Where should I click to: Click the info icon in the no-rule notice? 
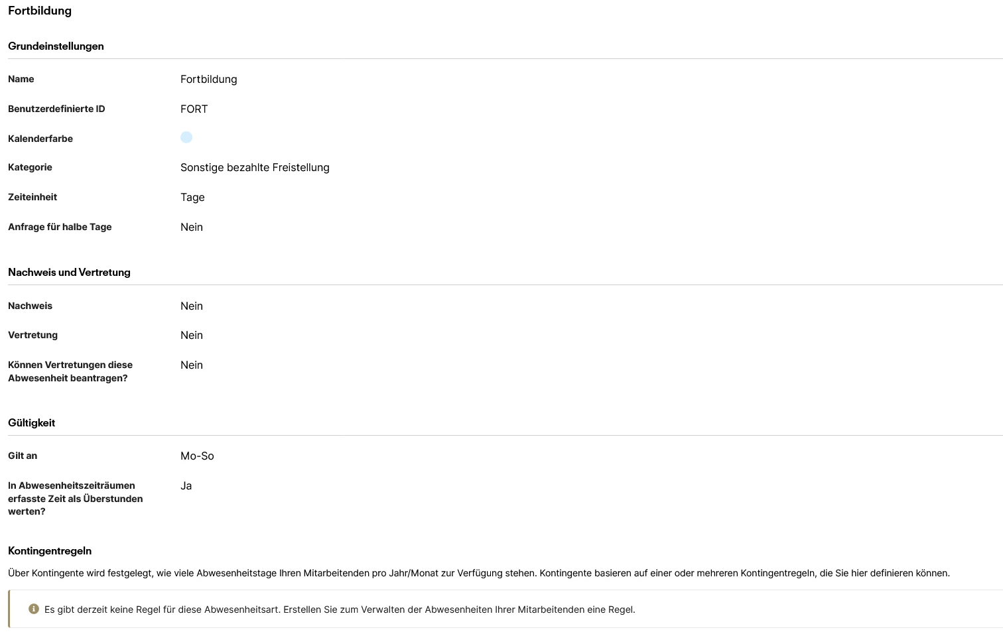click(x=34, y=609)
